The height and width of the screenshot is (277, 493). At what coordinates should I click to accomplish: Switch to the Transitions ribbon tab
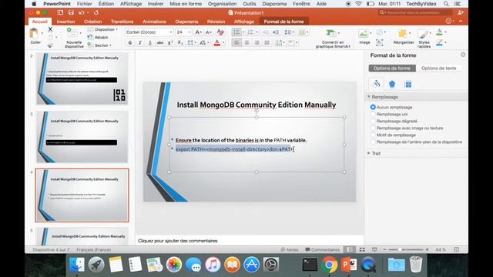tap(122, 22)
